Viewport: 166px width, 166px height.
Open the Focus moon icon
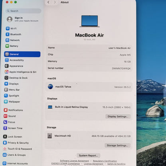[x=6, y=122]
